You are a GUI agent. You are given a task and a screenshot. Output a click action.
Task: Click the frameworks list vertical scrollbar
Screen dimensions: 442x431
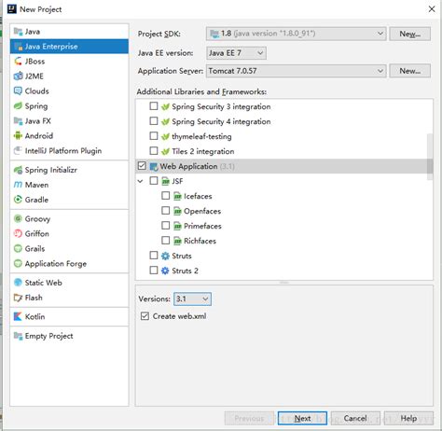pos(430,157)
